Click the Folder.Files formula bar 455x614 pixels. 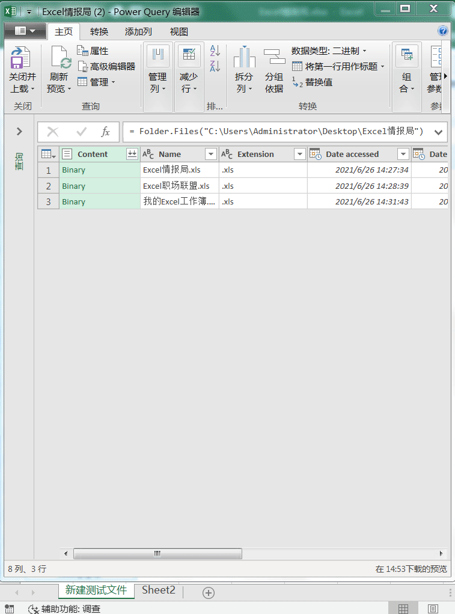click(276, 131)
